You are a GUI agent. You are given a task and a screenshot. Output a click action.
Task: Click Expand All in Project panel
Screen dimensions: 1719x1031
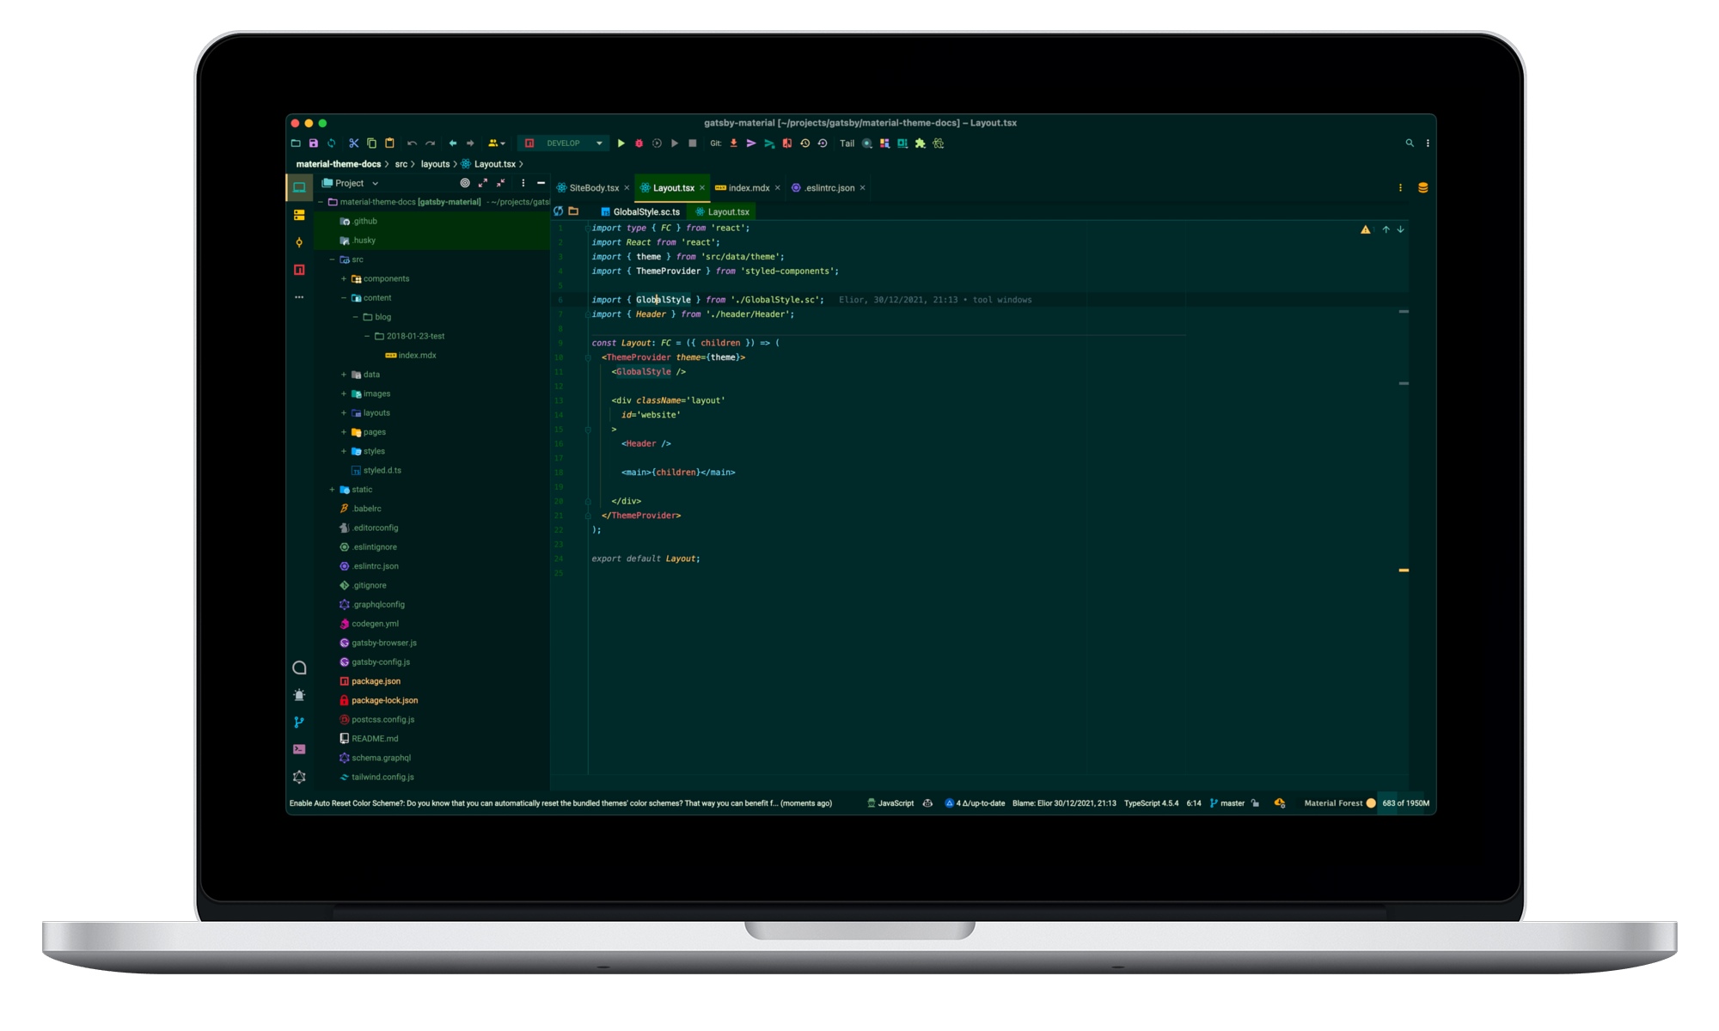(x=483, y=183)
